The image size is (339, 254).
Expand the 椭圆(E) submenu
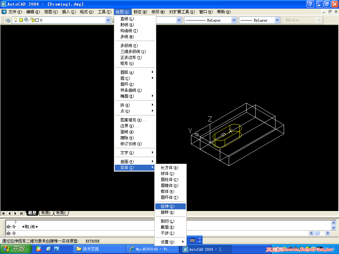[135, 96]
